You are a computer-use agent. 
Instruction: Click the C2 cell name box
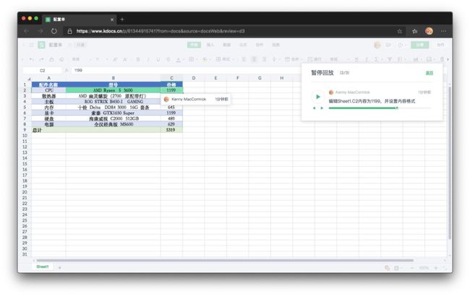tap(42, 70)
